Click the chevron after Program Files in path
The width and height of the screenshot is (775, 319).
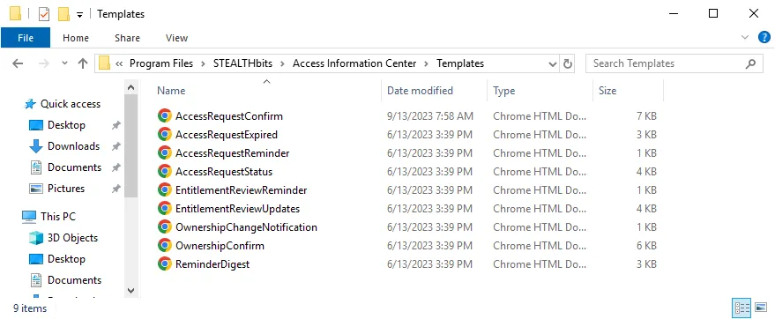tap(204, 63)
